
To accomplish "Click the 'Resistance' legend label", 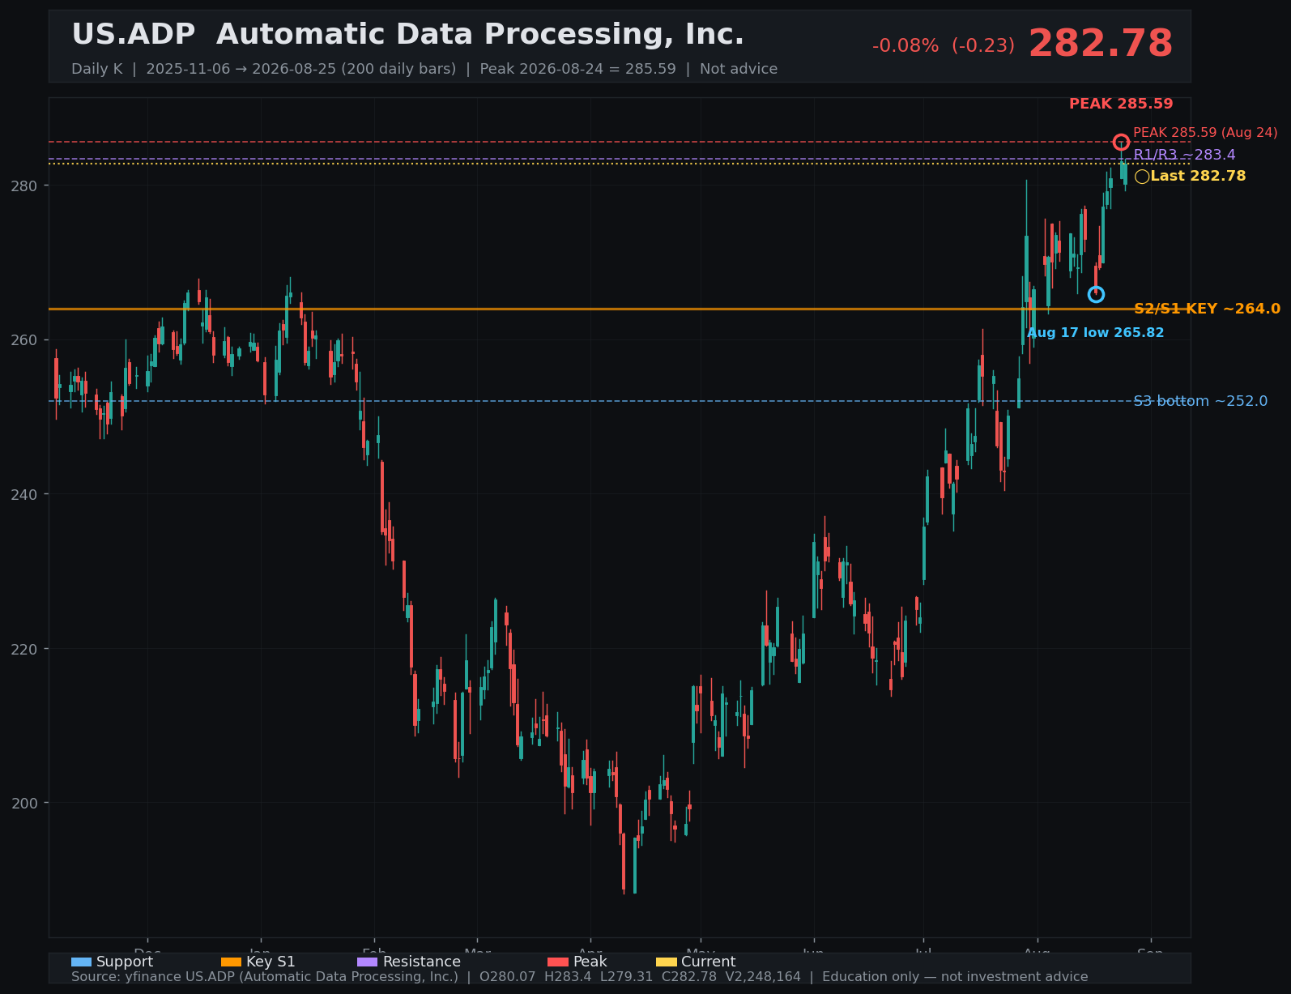I will click(x=421, y=962).
